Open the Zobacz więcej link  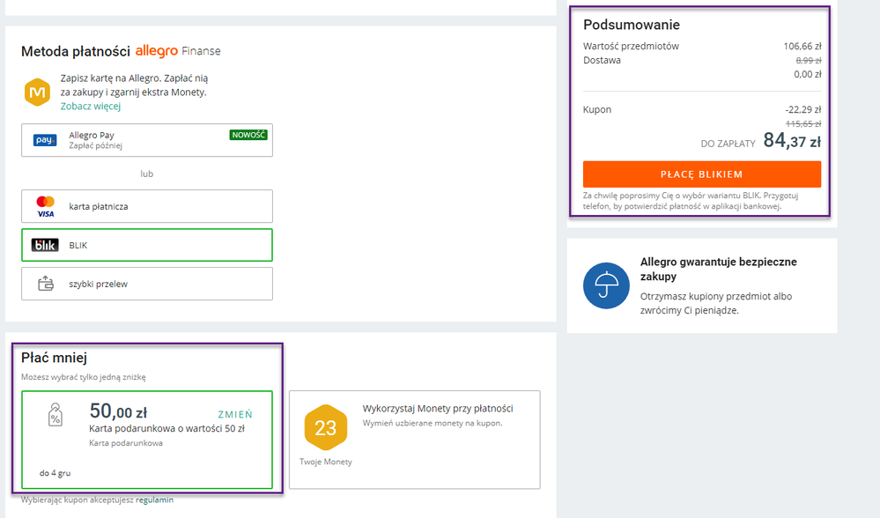[x=91, y=106]
